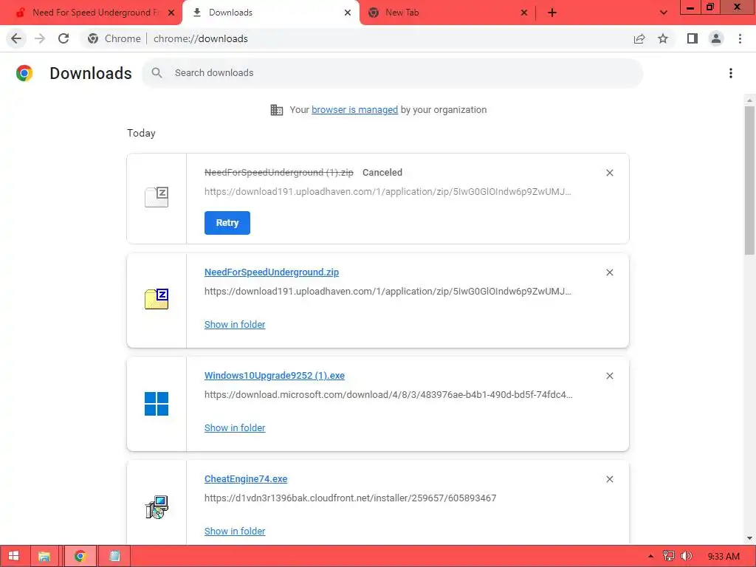Click the 9:33 AM clock
Viewport: 756px width, 567px height.
[724, 557]
